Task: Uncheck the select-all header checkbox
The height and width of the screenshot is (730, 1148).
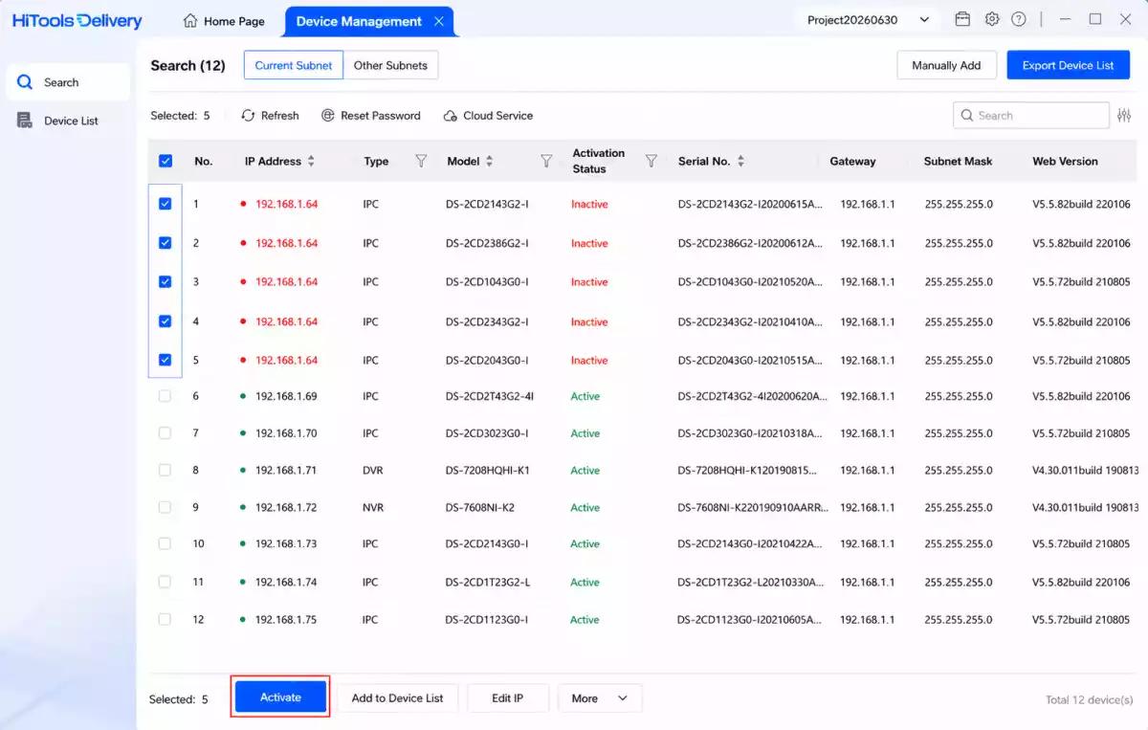Action: (166, 162)
